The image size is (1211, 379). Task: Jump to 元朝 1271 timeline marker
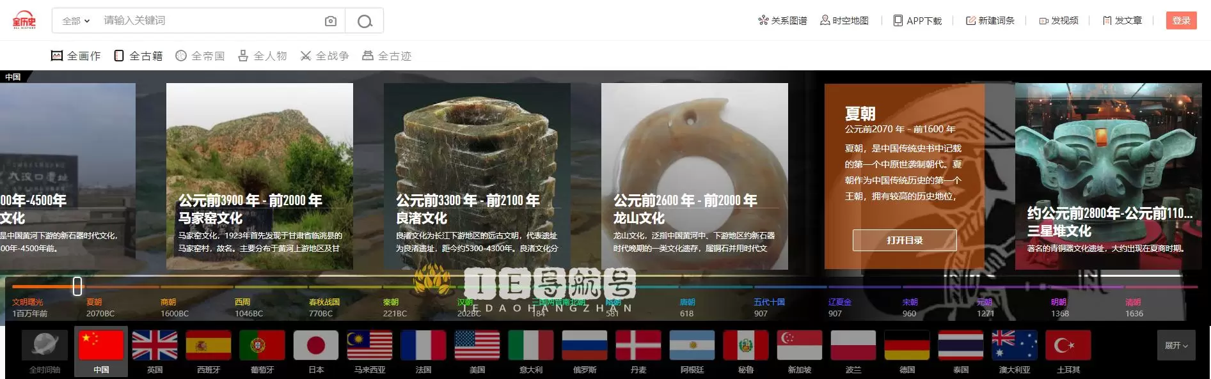pyautogui.click(x=985, y=307)
